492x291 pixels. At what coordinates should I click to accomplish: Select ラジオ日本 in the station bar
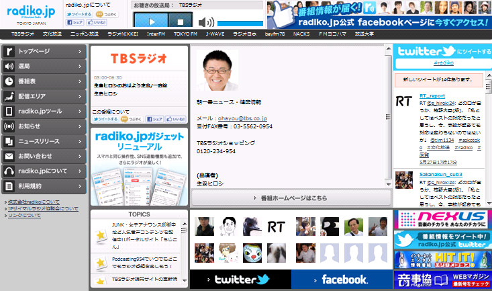tap(245, 34)
